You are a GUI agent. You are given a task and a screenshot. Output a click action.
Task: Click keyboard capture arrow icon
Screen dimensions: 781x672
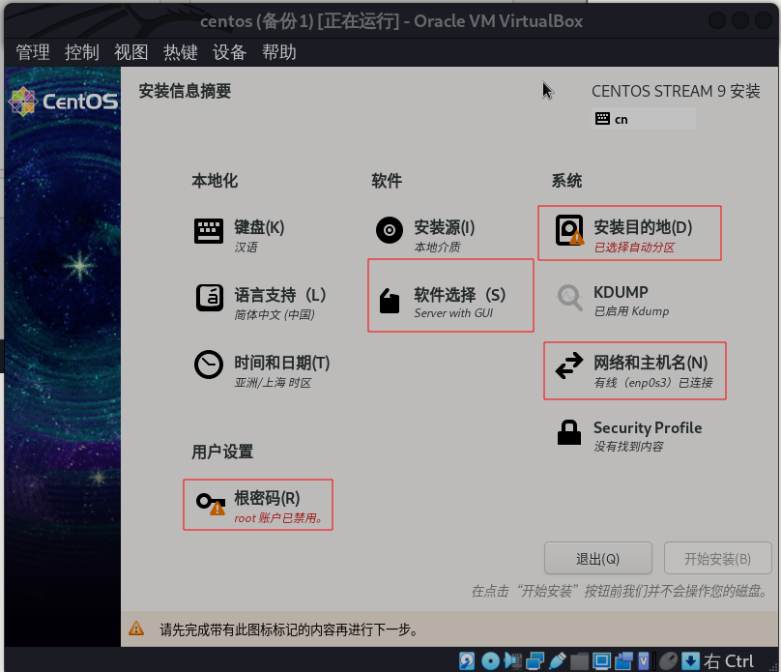pyautogui.click(x=690, y=661)
